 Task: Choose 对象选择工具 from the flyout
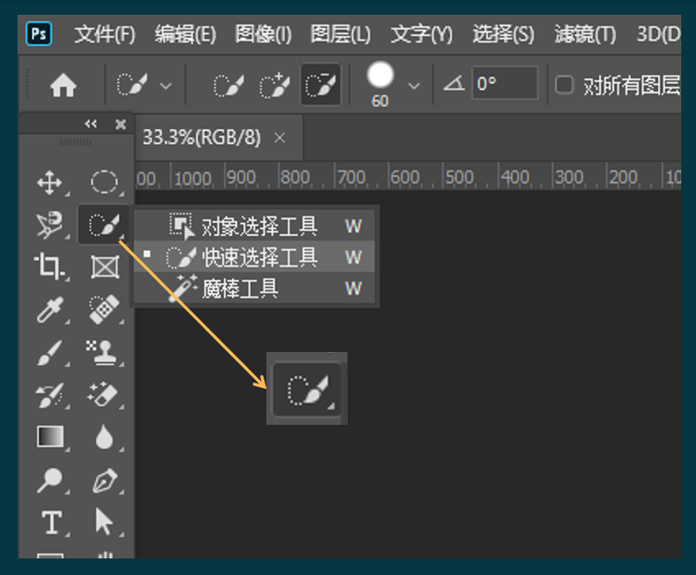coord(258,226)
